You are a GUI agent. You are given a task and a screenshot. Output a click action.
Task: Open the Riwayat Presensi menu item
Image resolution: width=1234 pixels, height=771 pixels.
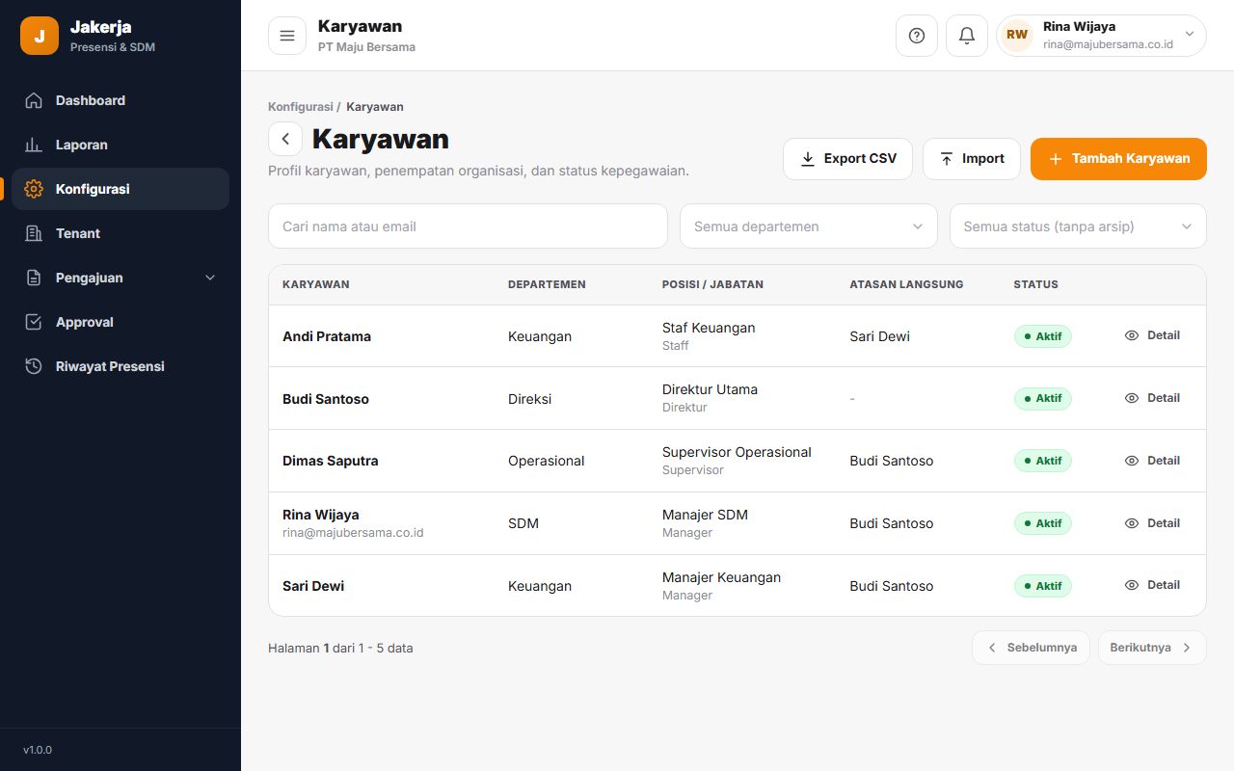click(121, 366)
